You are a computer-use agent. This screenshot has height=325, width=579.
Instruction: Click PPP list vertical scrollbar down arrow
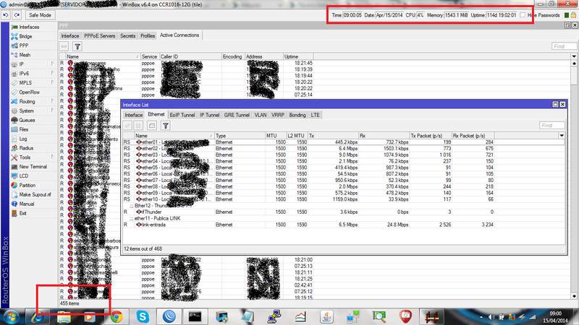(x=574, y=296)
